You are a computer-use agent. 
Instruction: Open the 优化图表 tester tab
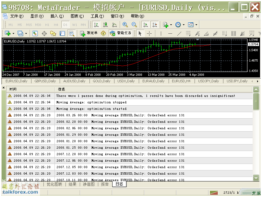tap(54, 184)
